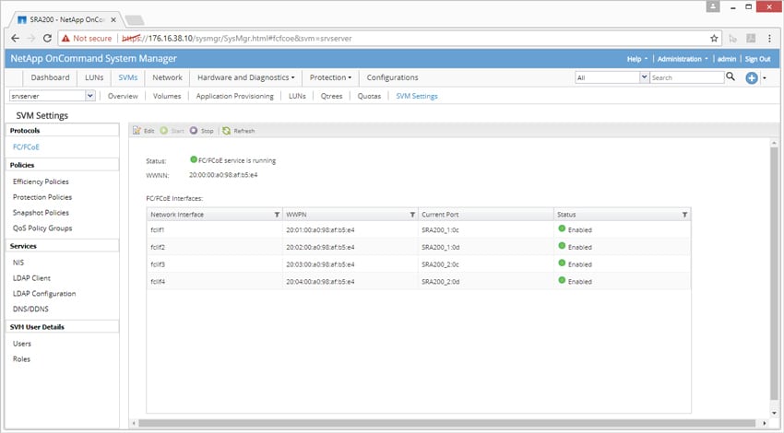Open the NIS service settings
This screenshot has height=433, width=784.
click(18, 263)
